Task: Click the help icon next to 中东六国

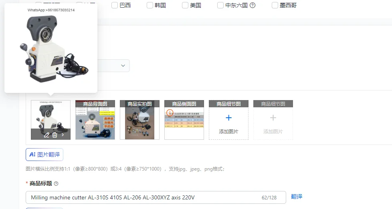Action: [253, 5]
